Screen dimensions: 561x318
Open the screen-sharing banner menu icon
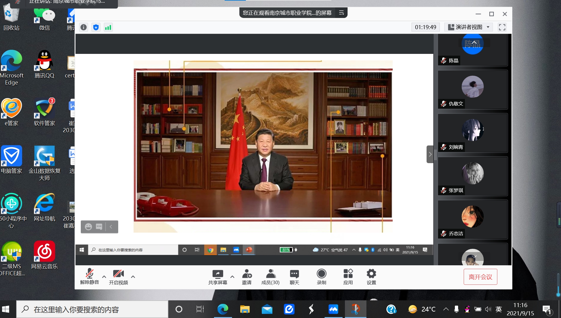(x=341, y=13)
